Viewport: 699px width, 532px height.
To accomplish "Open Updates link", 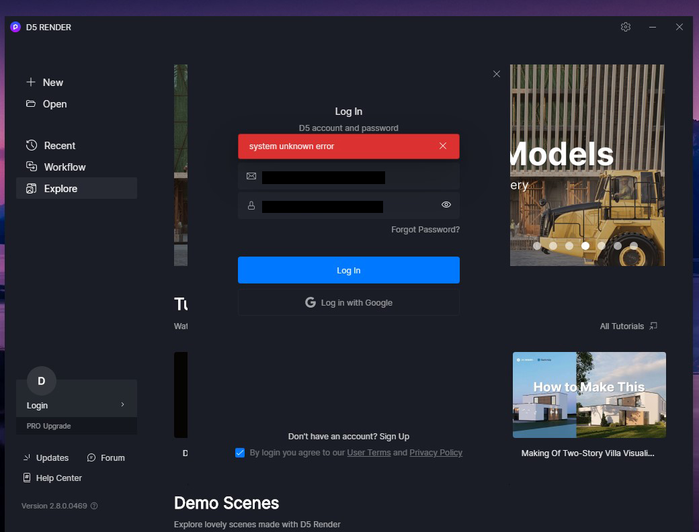I will click(52, 457).
